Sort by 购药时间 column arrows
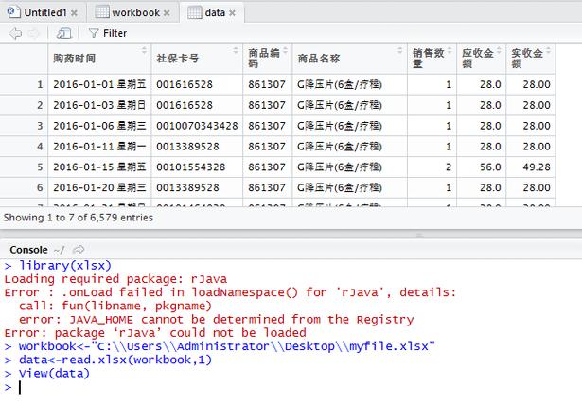This screenshot has width=582, height=404. click(x=144, y=50)
